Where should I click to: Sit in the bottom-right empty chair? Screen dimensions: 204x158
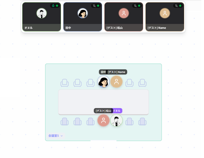(142, 121)
